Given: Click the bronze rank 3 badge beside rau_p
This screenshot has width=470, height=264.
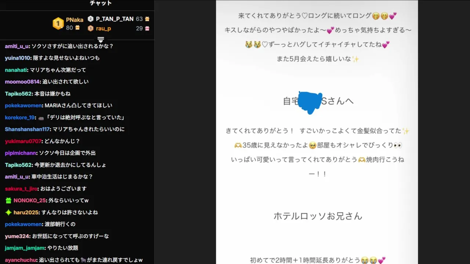Looking at the screenshot, I should click(x=91, y=28).
